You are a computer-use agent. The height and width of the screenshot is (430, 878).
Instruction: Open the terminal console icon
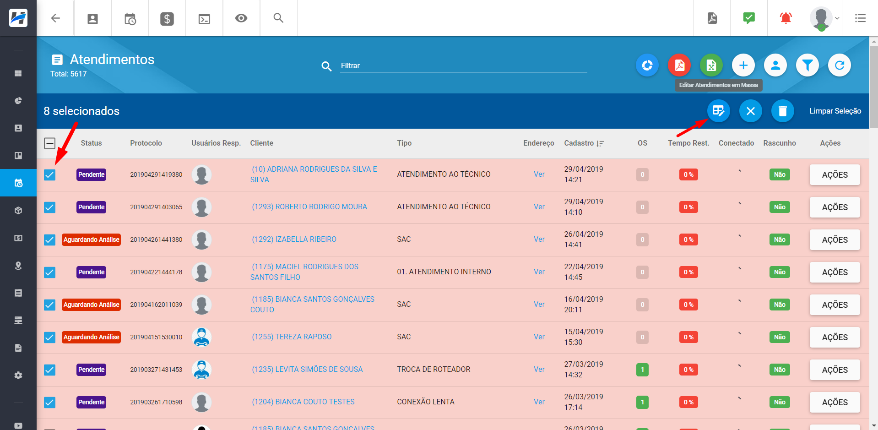(204, 19)
